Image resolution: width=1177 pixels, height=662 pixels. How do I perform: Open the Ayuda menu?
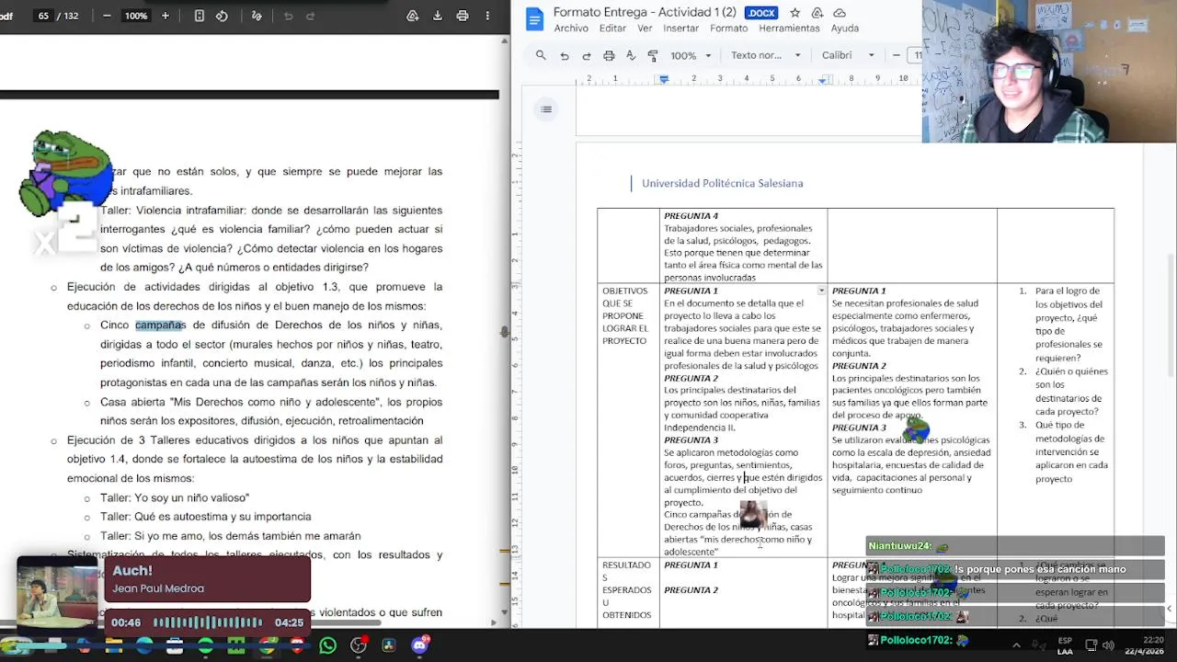click(x=844, y=29)
